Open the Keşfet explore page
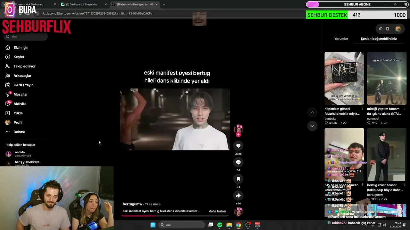Screen dimensions: 410x230 coord(19,57)
